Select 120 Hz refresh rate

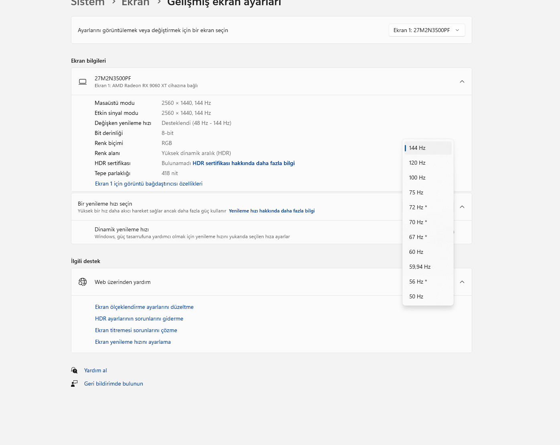click(x=428, y=163)
